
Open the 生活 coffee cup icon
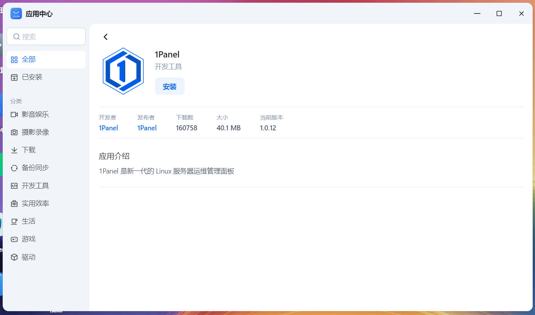[14, 221]
